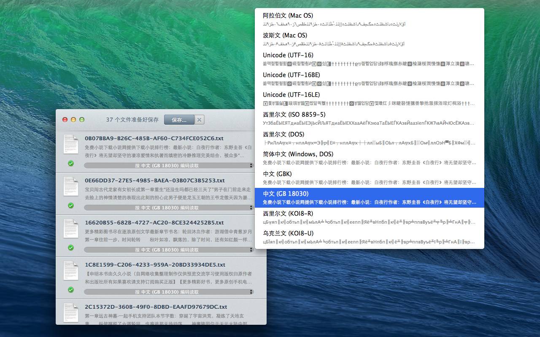Click green checkmark under 1C8E1599 file
Image resolution: width=540 pixels, height=337 pixels.
pos(71,290)
